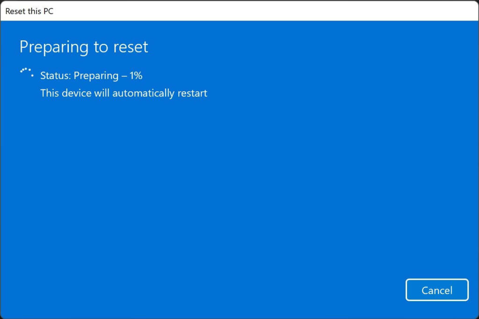This screenshot has height=319, width=479.
Task: Click 'Preparing' in the large heading
Action: [54, 48]
